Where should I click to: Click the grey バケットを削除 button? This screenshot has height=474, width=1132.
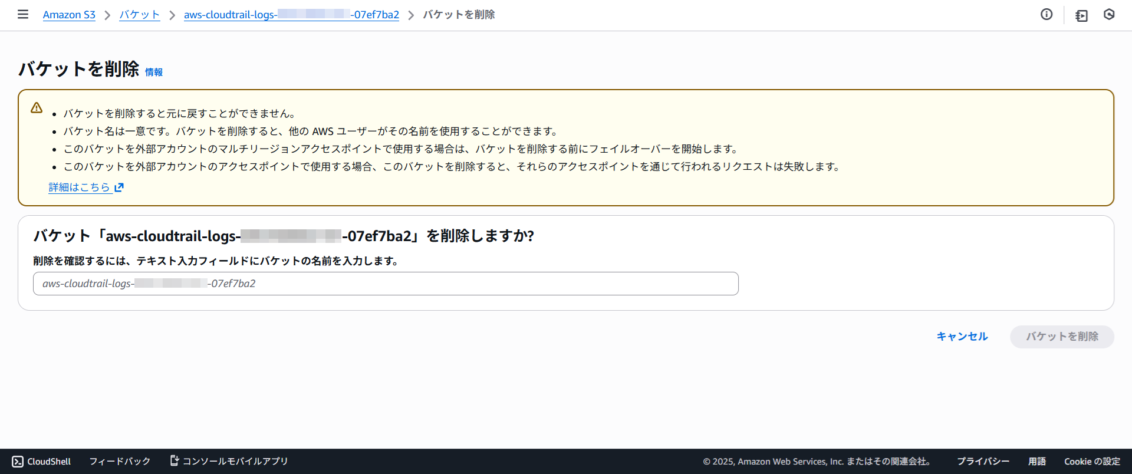(1061, 337)
